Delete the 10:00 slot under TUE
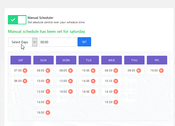Image resolution: width=175 pixels, height=126 pixels. click(93, 71)
